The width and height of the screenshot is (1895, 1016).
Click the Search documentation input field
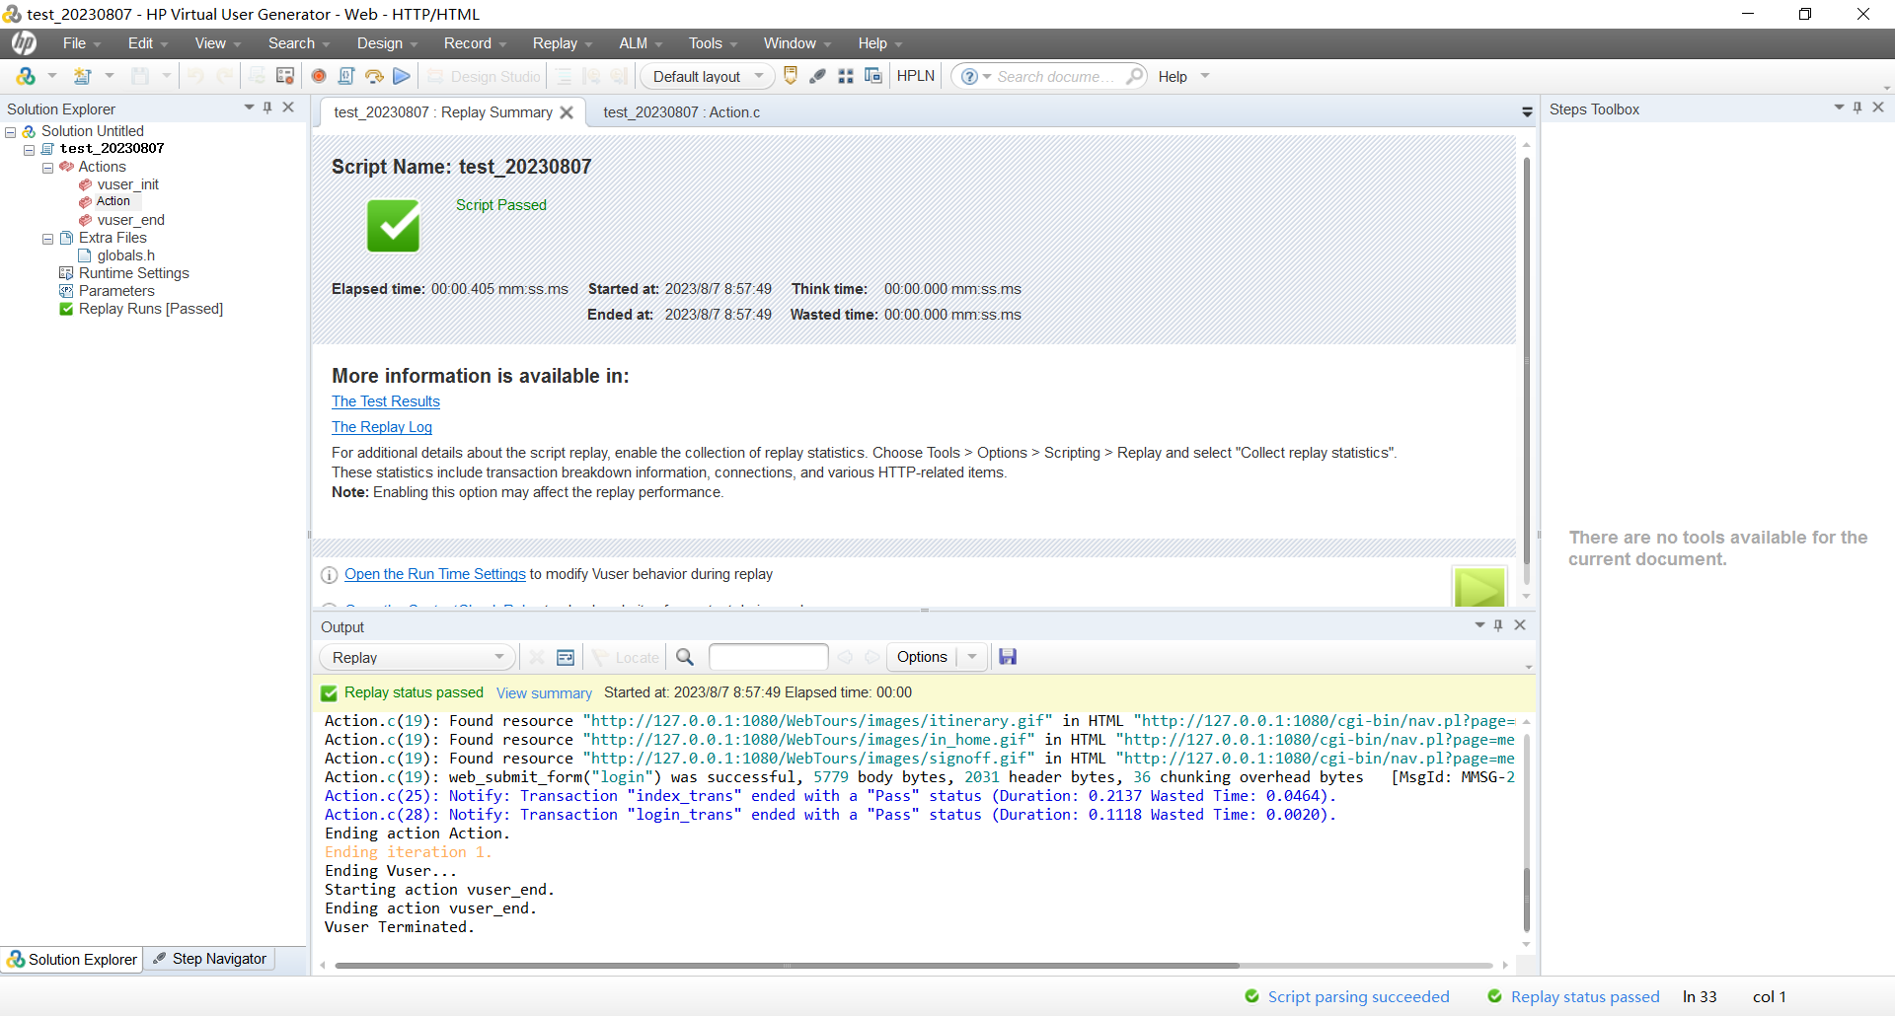point(1056,76)
